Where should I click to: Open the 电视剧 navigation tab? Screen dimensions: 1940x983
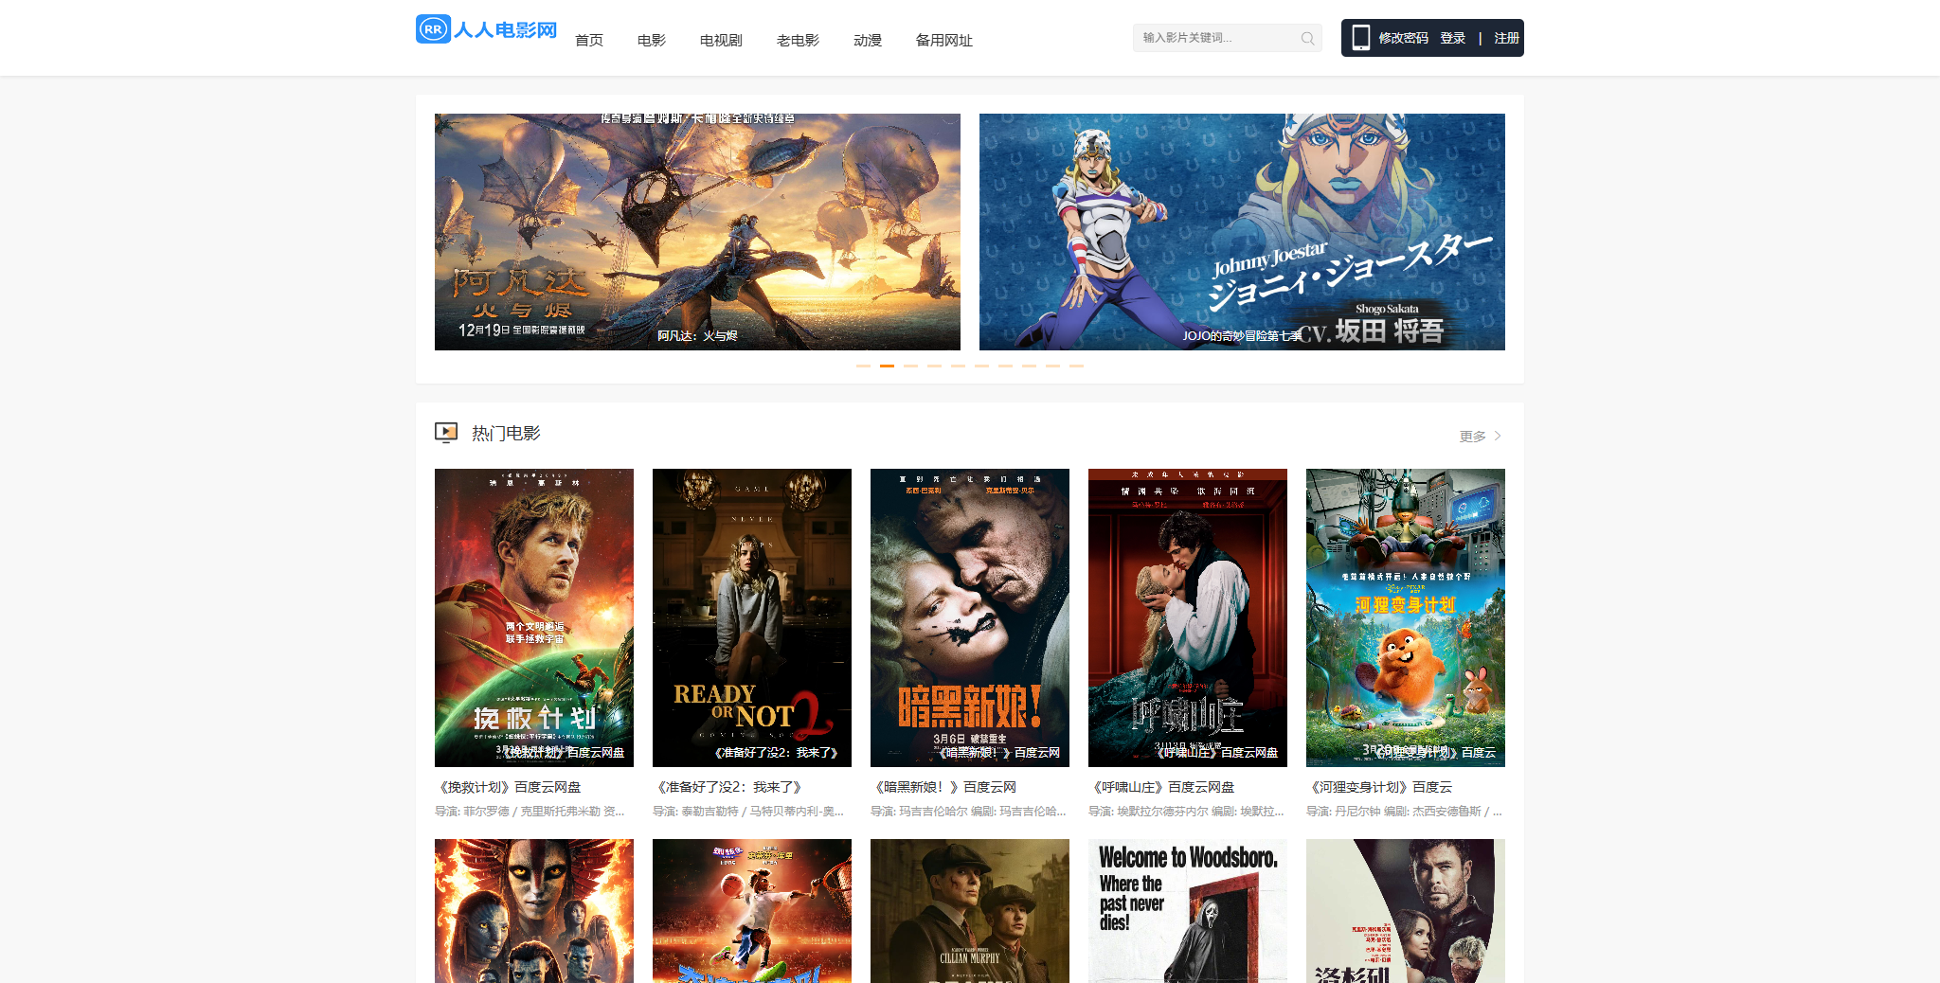(721, 40)
